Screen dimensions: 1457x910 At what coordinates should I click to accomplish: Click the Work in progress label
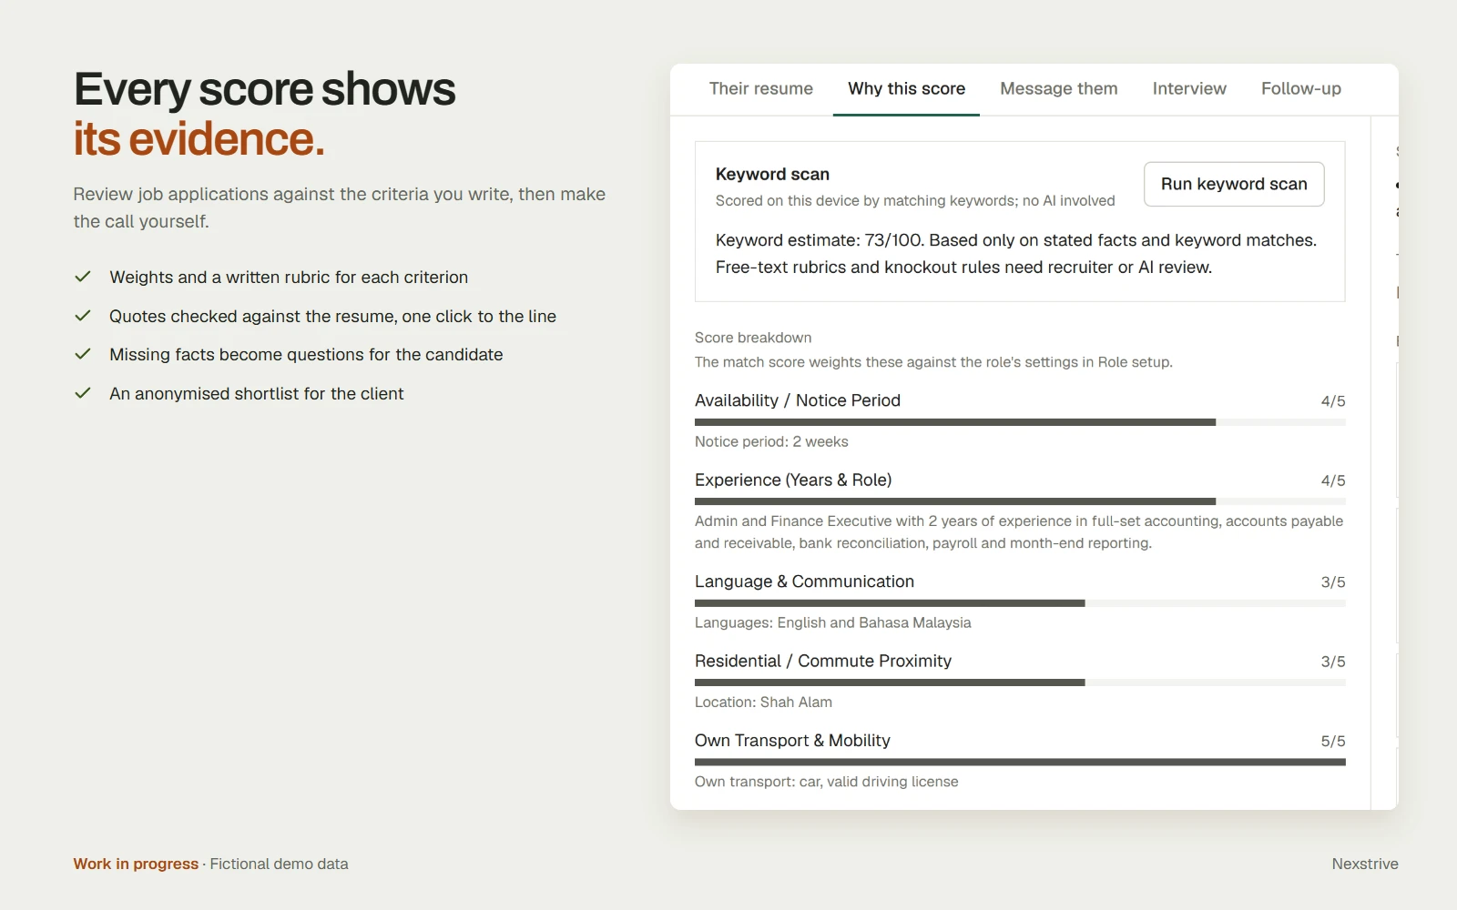click(136, 864)
